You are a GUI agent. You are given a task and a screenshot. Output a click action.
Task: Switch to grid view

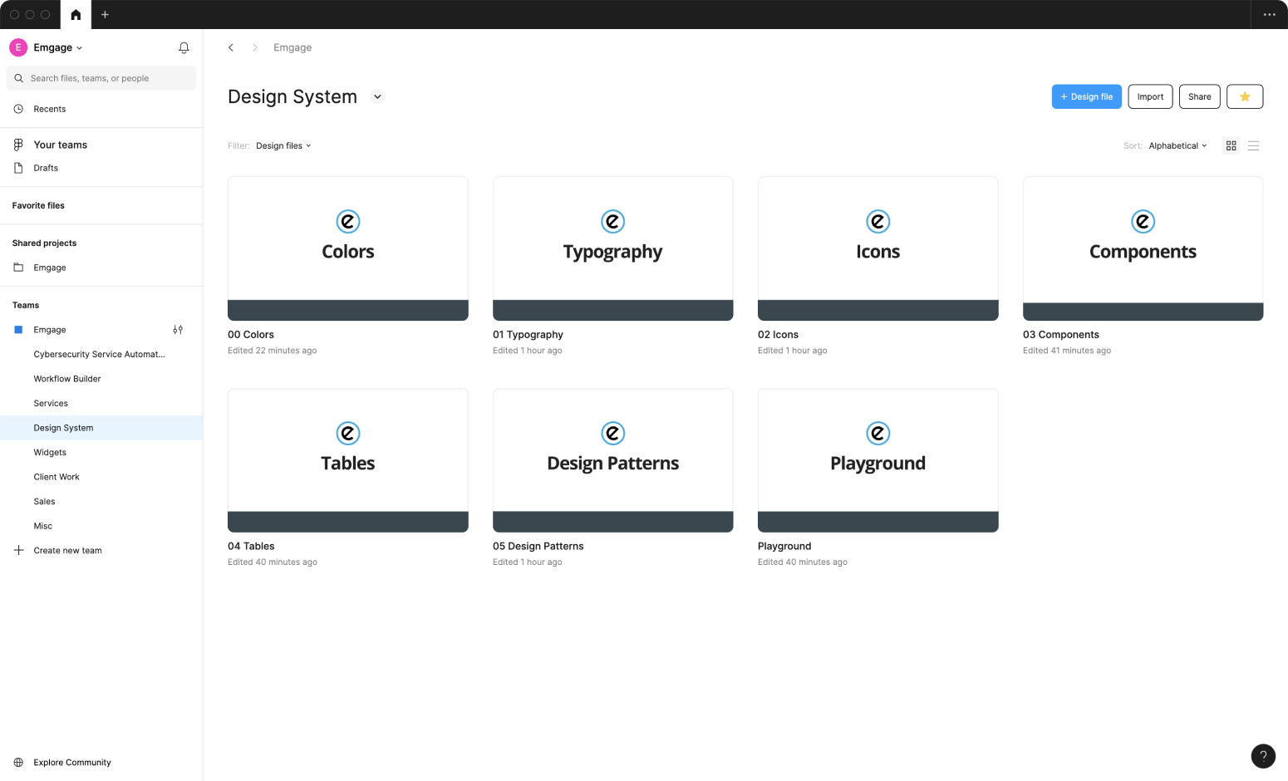click(1231, 145)
